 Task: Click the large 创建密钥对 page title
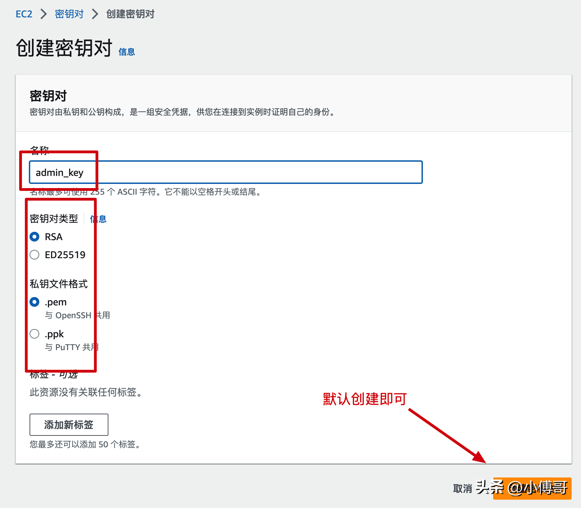(64, 48)
